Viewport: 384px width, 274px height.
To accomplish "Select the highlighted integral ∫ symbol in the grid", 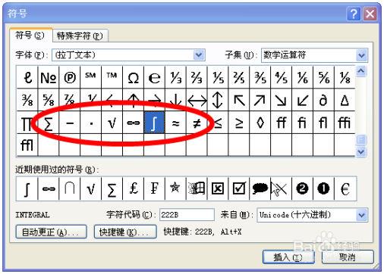I will [x=154, y=123].
